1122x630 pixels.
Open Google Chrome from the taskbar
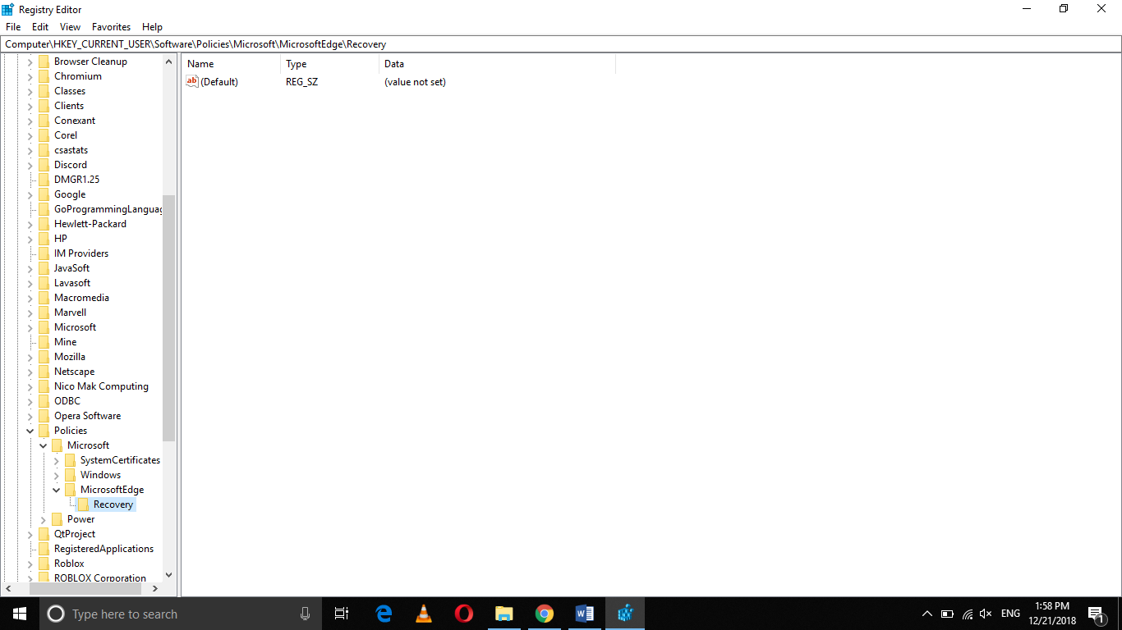tap(544, 613)
